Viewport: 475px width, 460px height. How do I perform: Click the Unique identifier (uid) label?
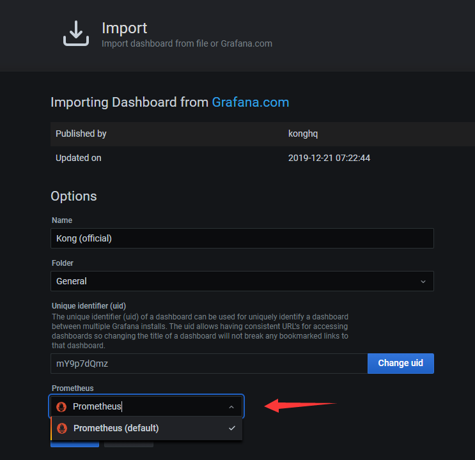point(89,306)
